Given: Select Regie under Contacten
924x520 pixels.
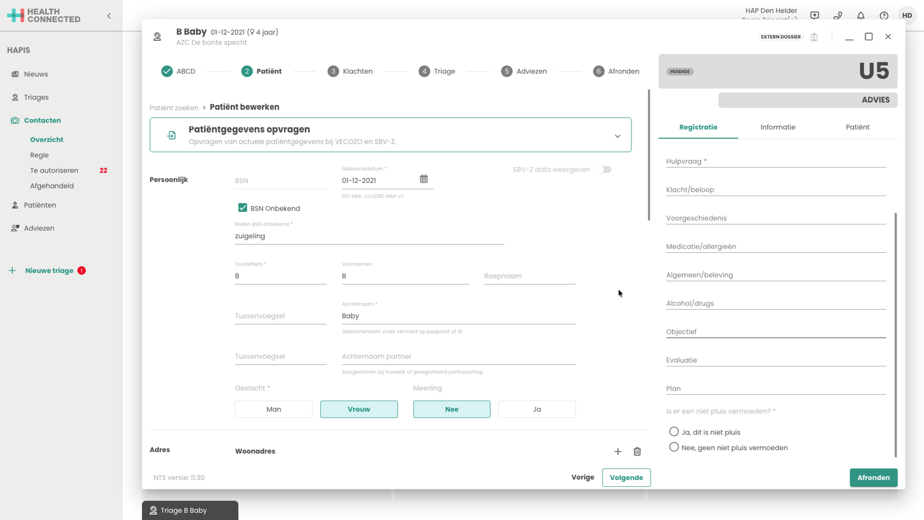Looking at the screenshot, I should coord(39,155).
